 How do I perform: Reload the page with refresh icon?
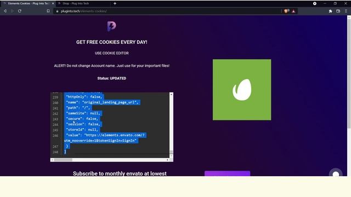[20, 11]
